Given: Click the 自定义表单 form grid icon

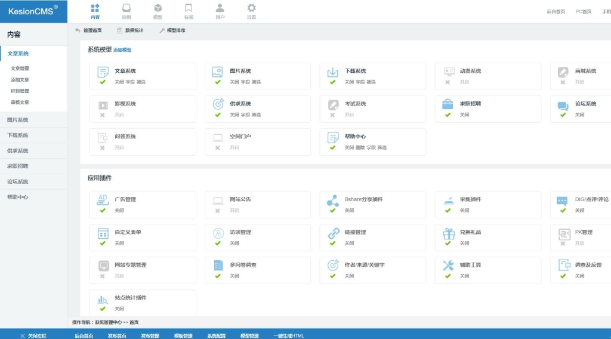Looking at the screenshot, I should tap(103, 233).
